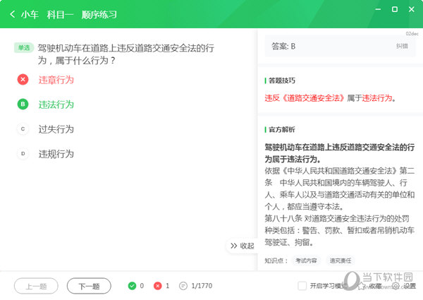Collapse the explanation panel with 收起

pos(242,246)
